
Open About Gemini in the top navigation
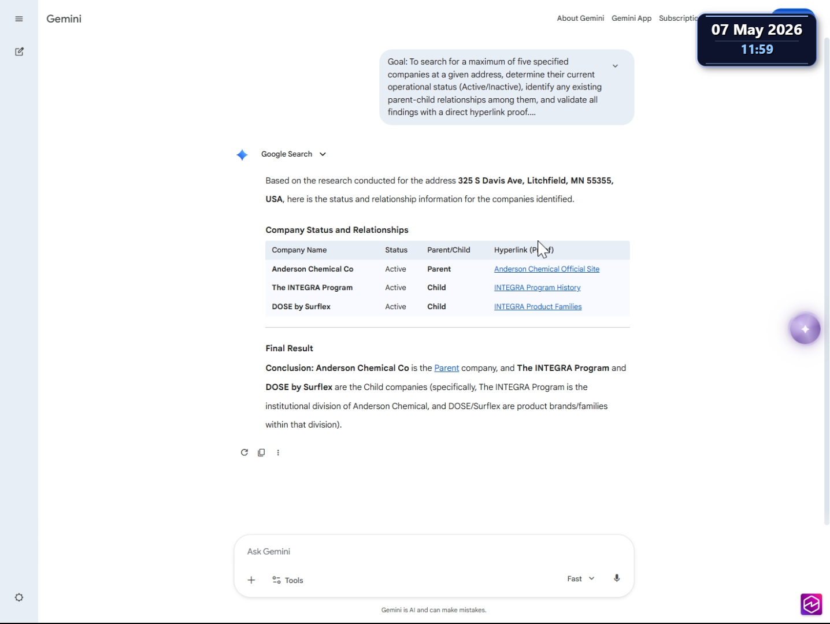580,18
